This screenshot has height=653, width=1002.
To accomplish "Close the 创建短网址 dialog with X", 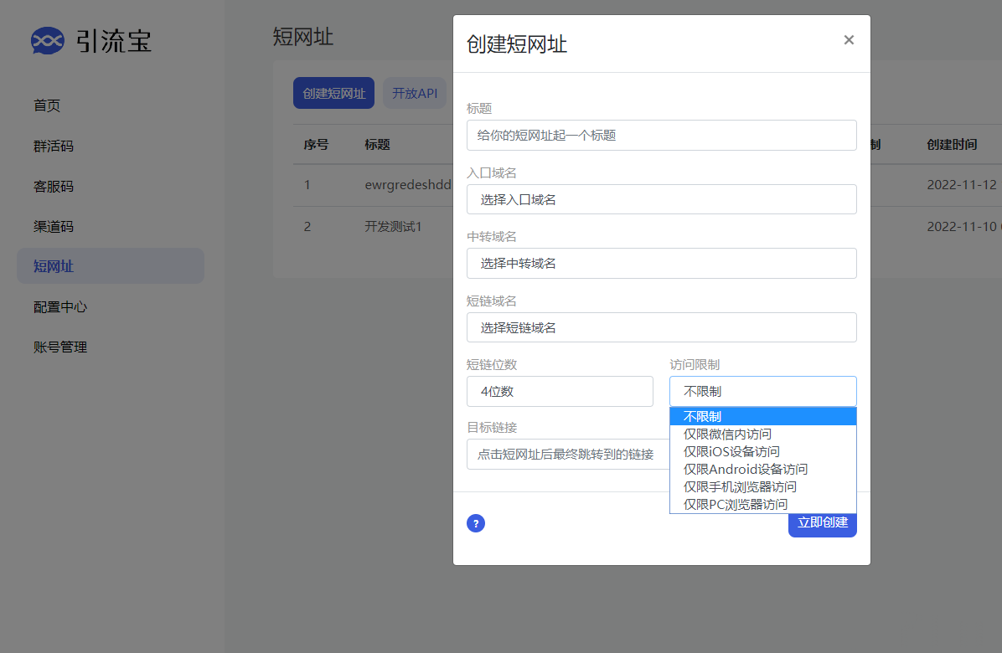I will click(x=849, y=40).
